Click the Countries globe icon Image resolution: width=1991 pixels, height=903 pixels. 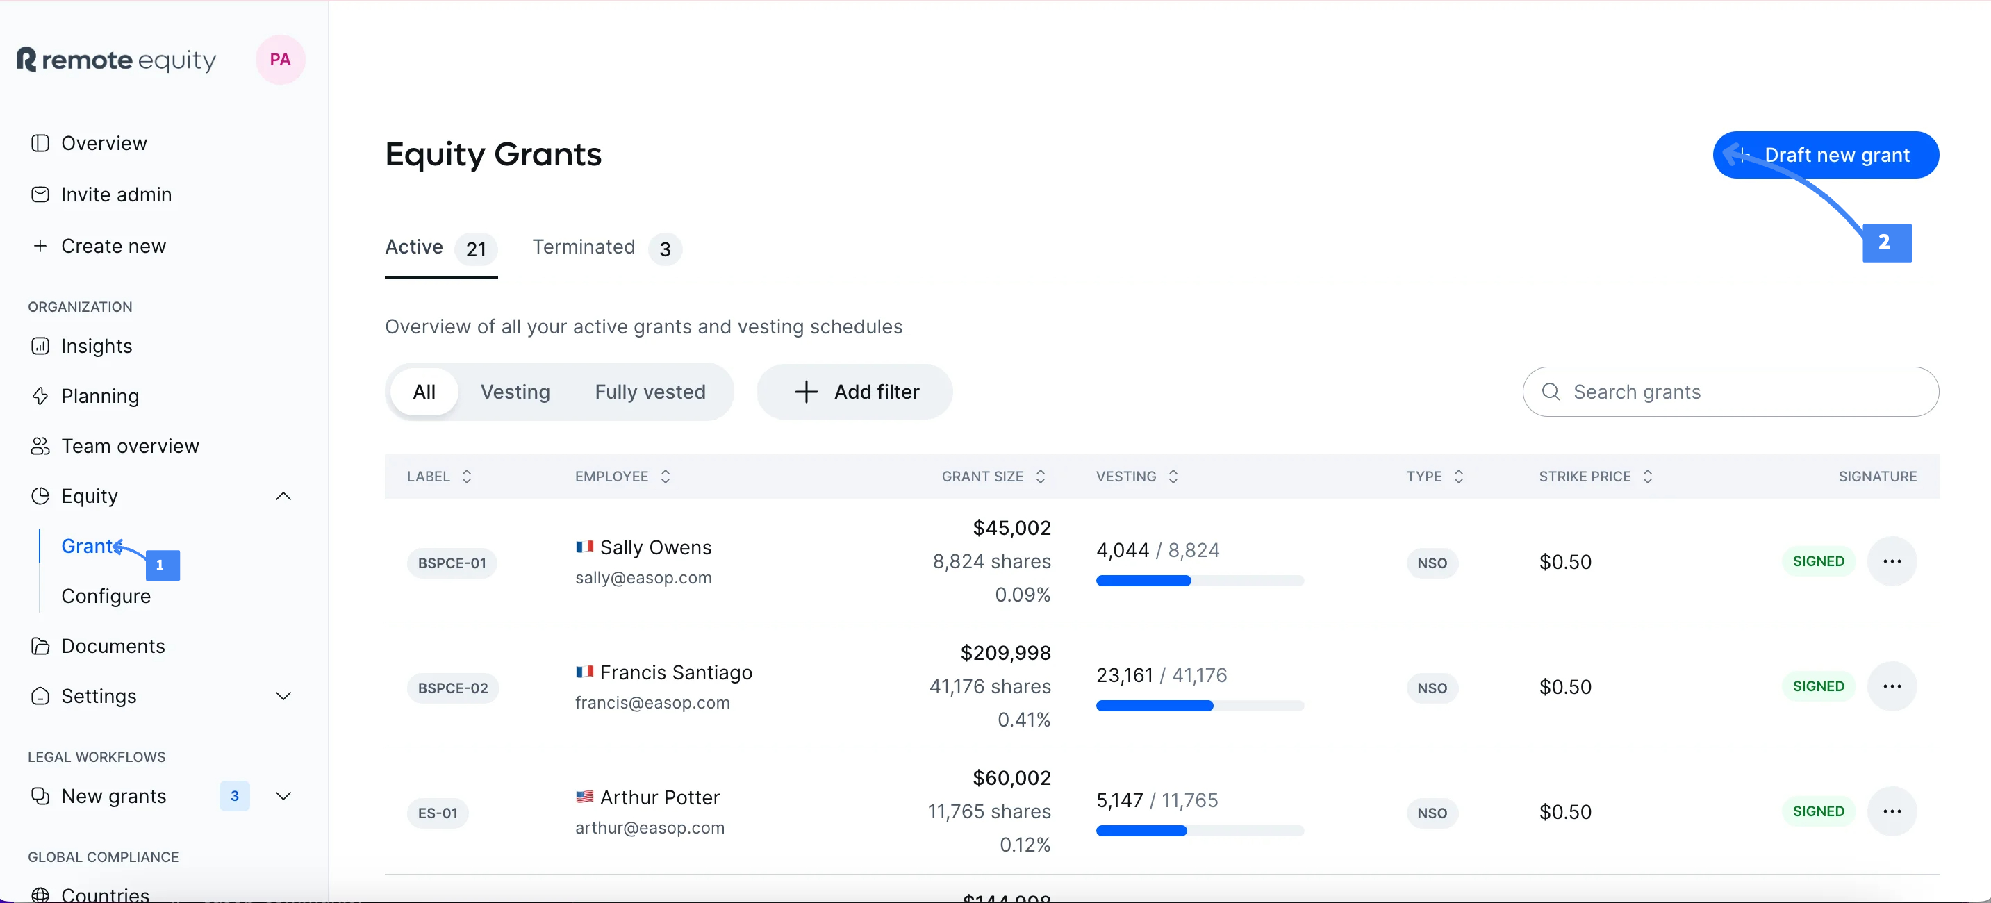40,895
